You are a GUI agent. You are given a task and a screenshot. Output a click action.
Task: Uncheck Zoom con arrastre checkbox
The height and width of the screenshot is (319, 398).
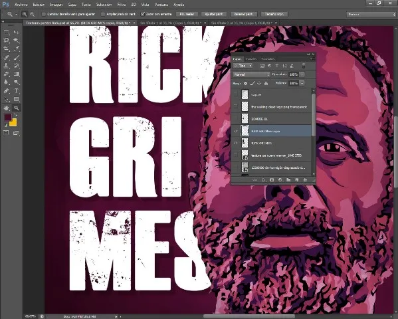(x=143, y=14)
